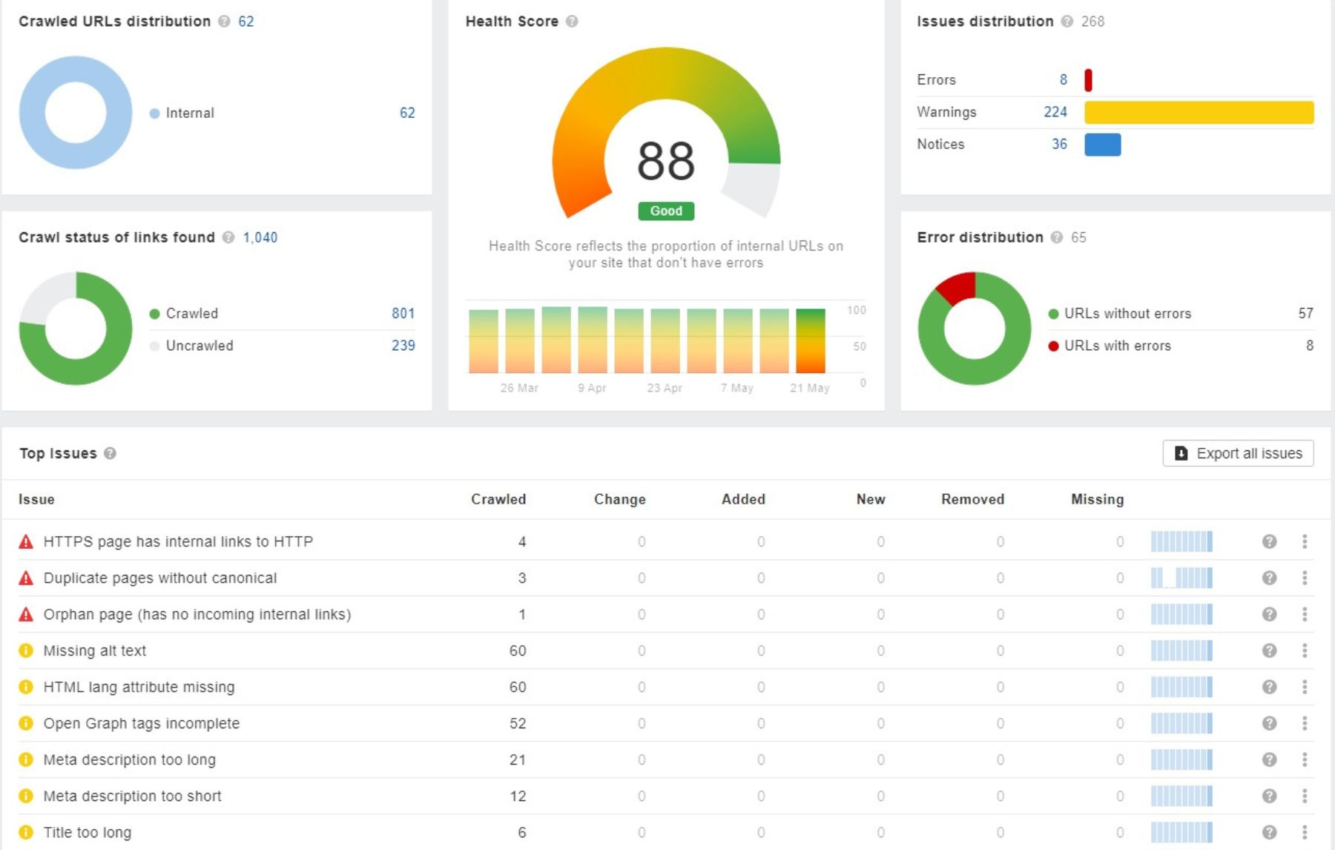
Task: Open Title too long issue
Action: [88, 832]
